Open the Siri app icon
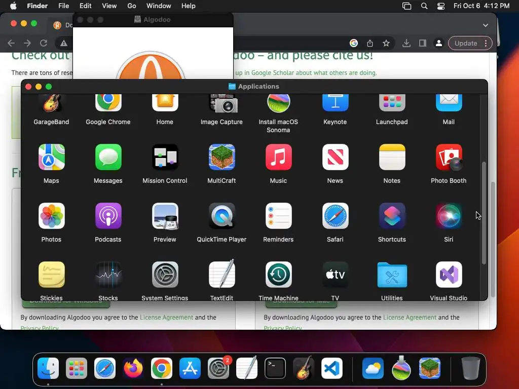The width and height of the screenshot is (519, 389). pos(449,216)
